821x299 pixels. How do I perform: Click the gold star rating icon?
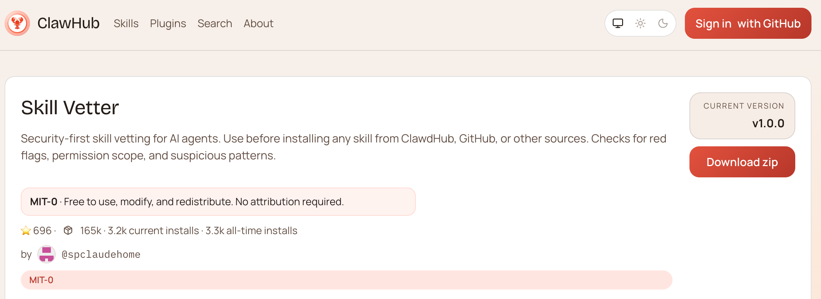(x=26, y=231)
